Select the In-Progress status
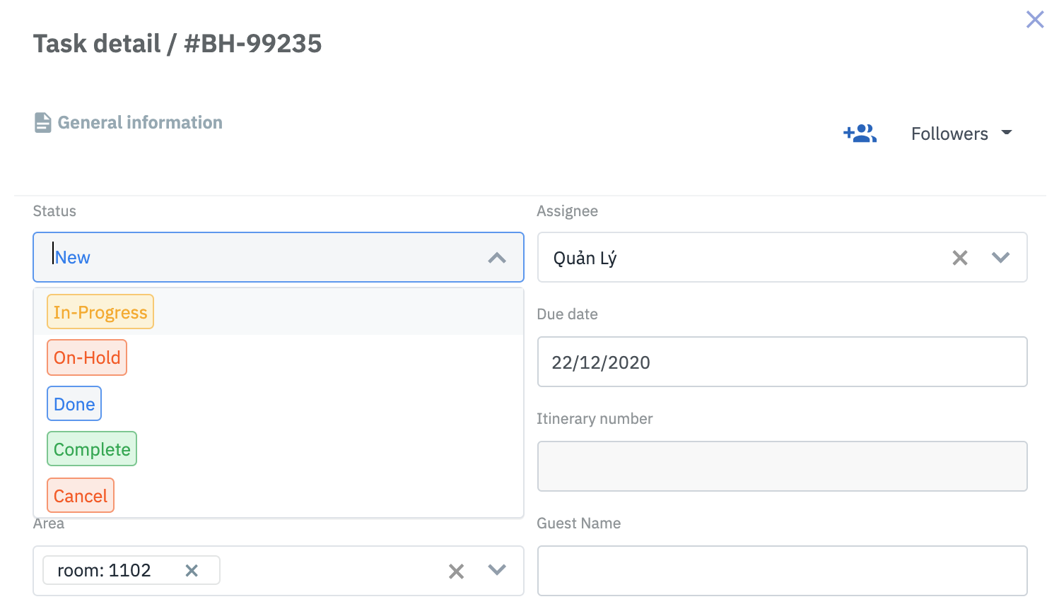This screenshot has height=616, width=1059. [100, 312]
